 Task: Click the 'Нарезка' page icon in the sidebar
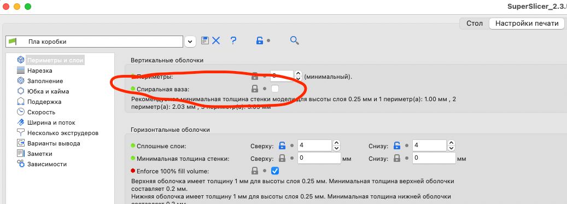pyautogui.click(x=21, y=70)
